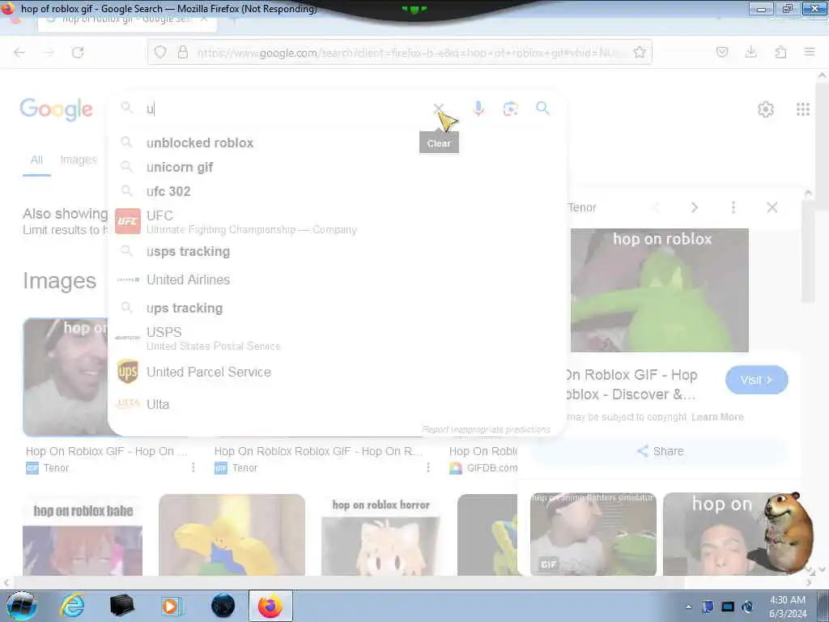Open more options for first Tenor result
Viewport: 829px width, 622px height.
pyautogui.click(x=193, y=467)
